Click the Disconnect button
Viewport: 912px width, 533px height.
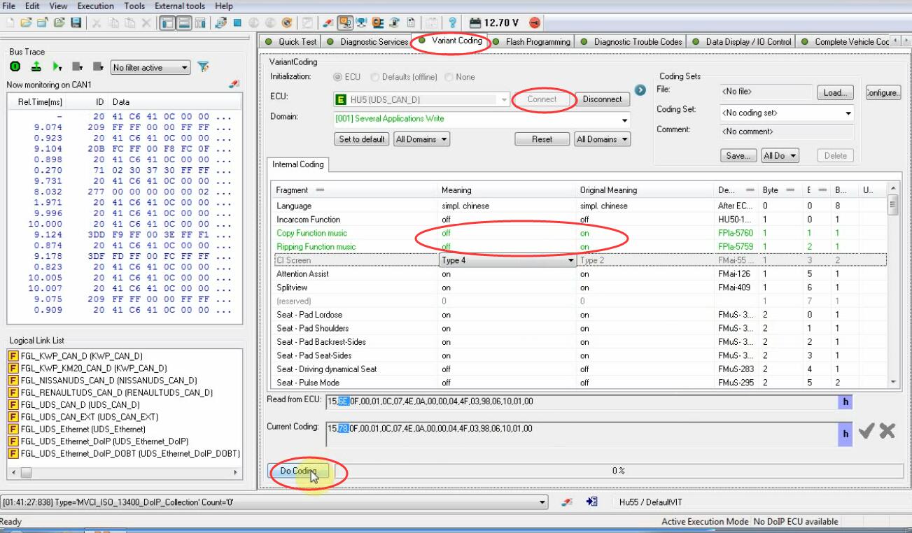tap(602, 99)
